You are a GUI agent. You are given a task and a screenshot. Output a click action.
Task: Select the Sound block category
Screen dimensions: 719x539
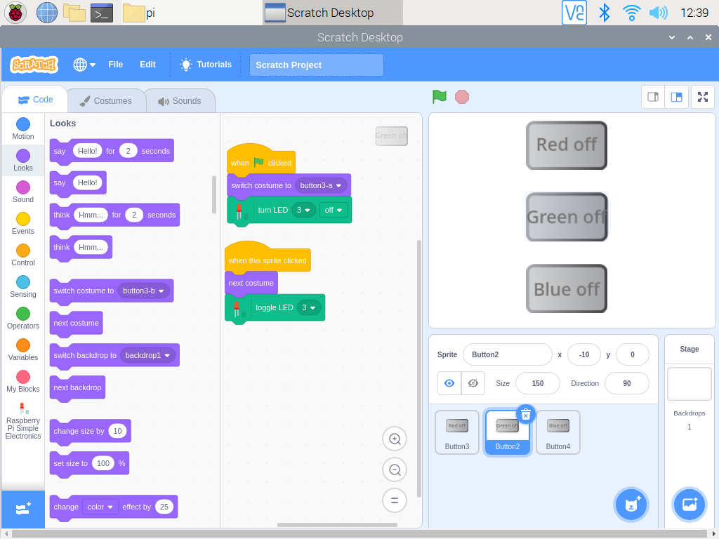coord(23,192)
